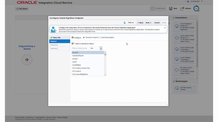Cancel the endpoint configuration
The image size is (218, 122).
pos(157,23)
